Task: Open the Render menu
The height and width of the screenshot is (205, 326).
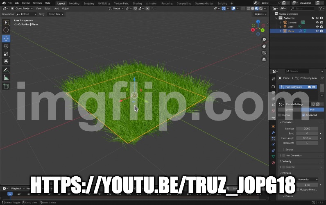Action: 25,3
